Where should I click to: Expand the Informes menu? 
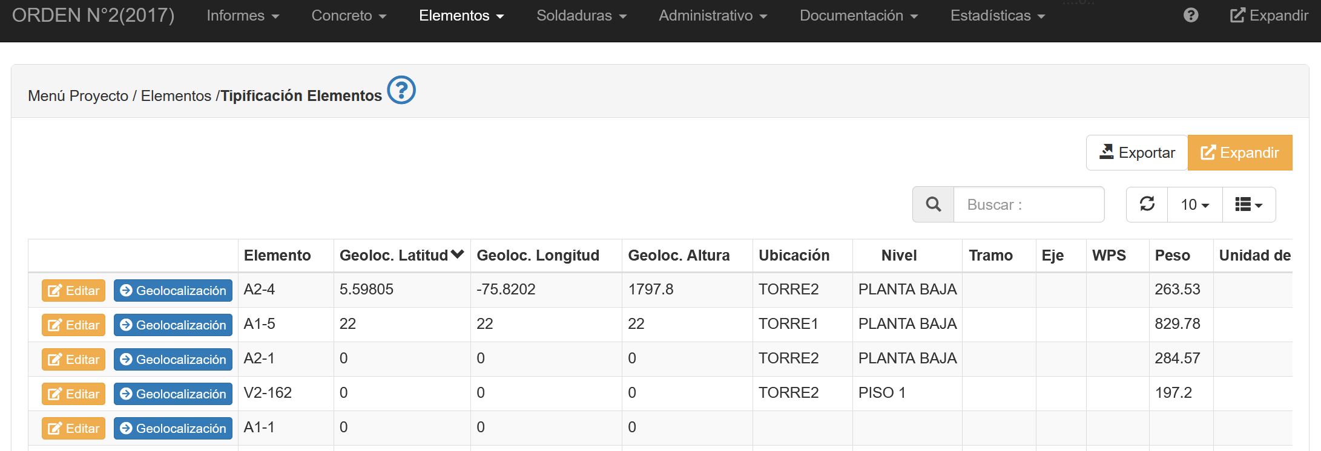click(x=243, y=16)
